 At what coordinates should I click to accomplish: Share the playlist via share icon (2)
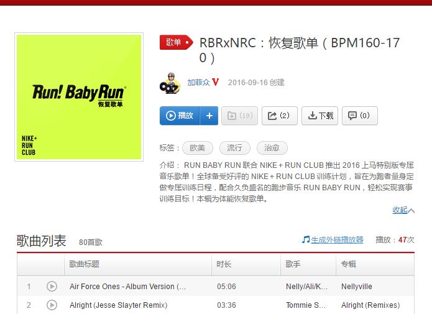point(279,116)
